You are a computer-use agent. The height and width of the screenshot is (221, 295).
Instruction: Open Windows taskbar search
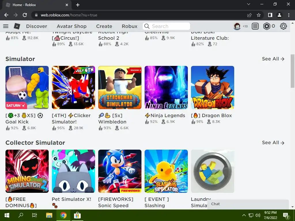pos(21,215)
